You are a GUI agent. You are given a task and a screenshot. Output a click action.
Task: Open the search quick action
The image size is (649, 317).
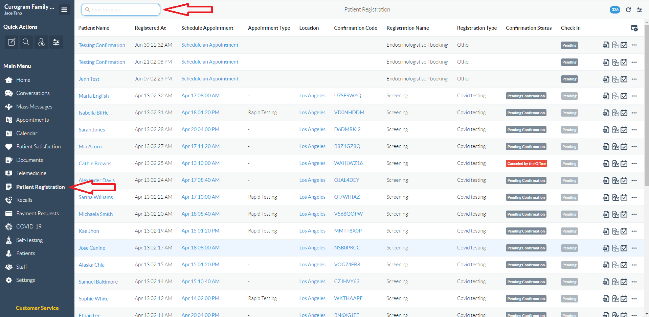[26, 42]
